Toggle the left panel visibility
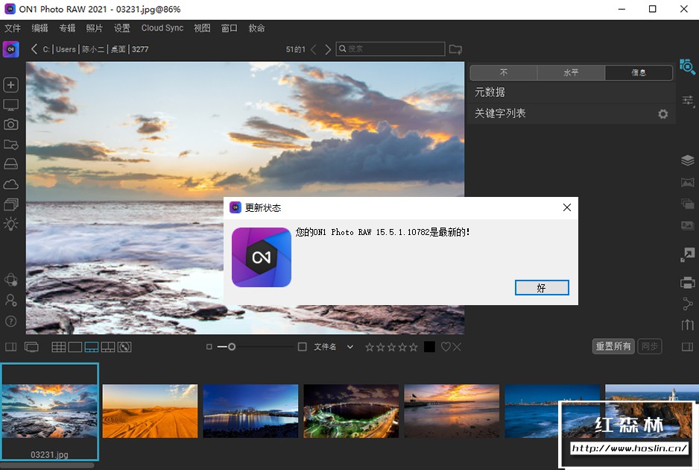The image size is (699, 470). [x=10, y=347]
